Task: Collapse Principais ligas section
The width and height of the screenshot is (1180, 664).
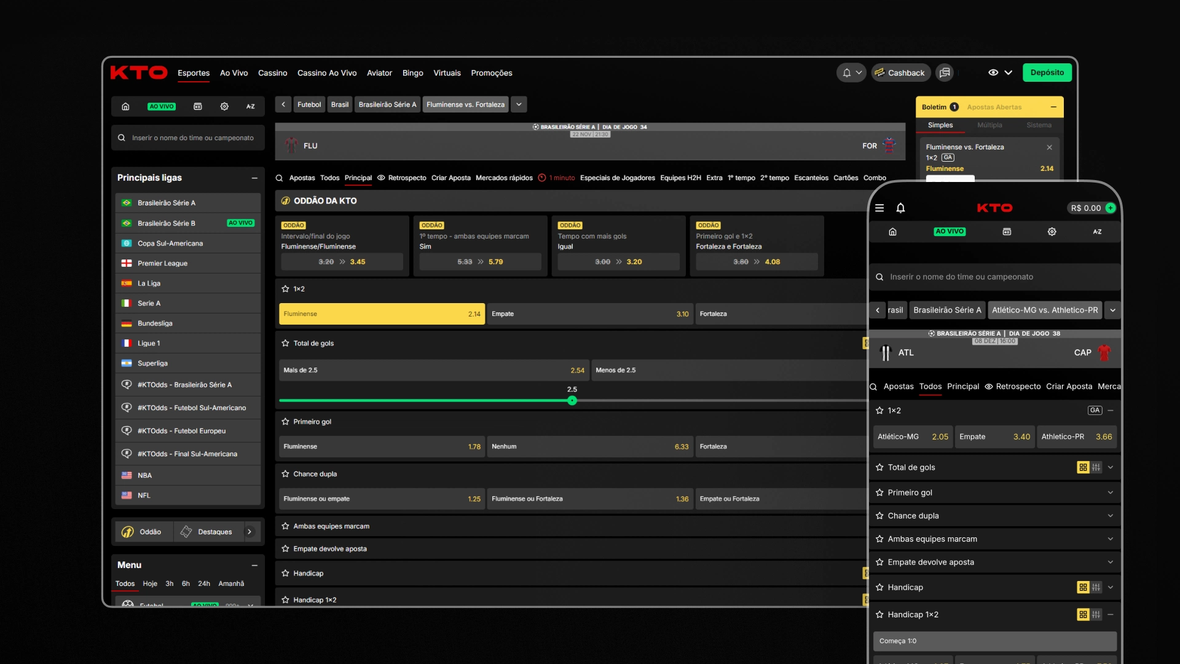Action: coord(254,178)
